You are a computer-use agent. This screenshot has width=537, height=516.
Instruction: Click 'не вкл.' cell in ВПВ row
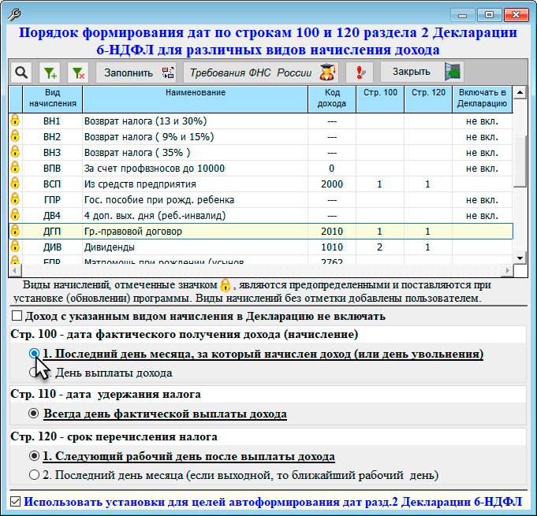pyautogui.click(x=483, y=169)
